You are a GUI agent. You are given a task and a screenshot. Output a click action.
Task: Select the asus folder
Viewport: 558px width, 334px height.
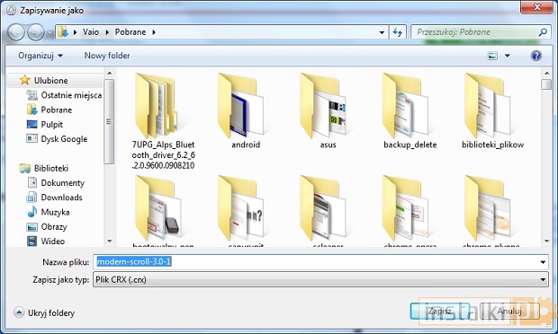[328, 110]
